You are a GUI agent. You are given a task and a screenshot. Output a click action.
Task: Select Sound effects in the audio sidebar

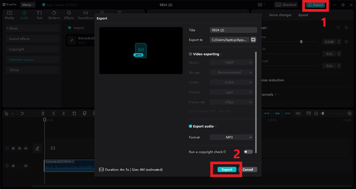click(32, 39)
